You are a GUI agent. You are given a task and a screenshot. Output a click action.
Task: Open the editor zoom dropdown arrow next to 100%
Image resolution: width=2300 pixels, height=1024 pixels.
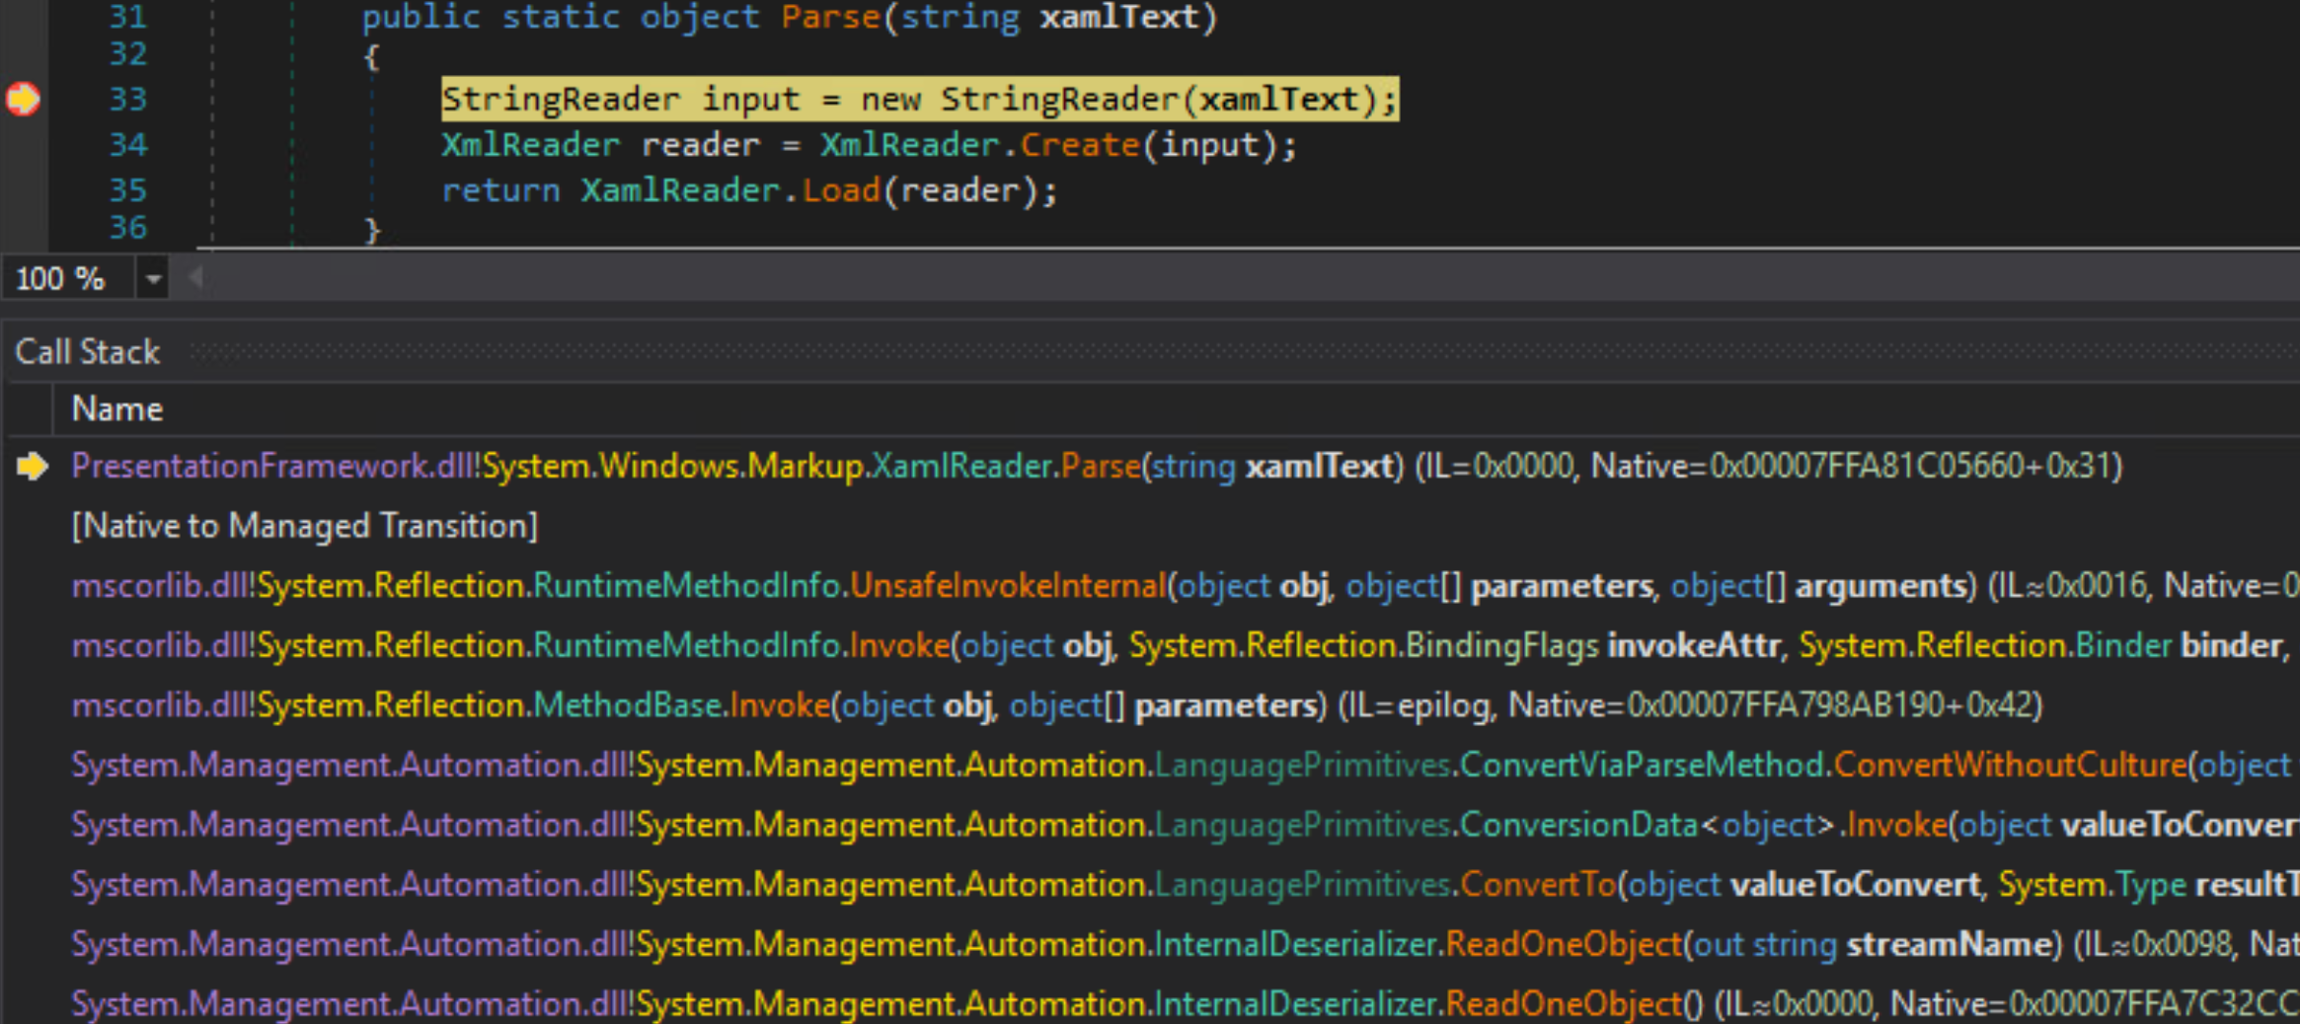click(x=153, y=278)
